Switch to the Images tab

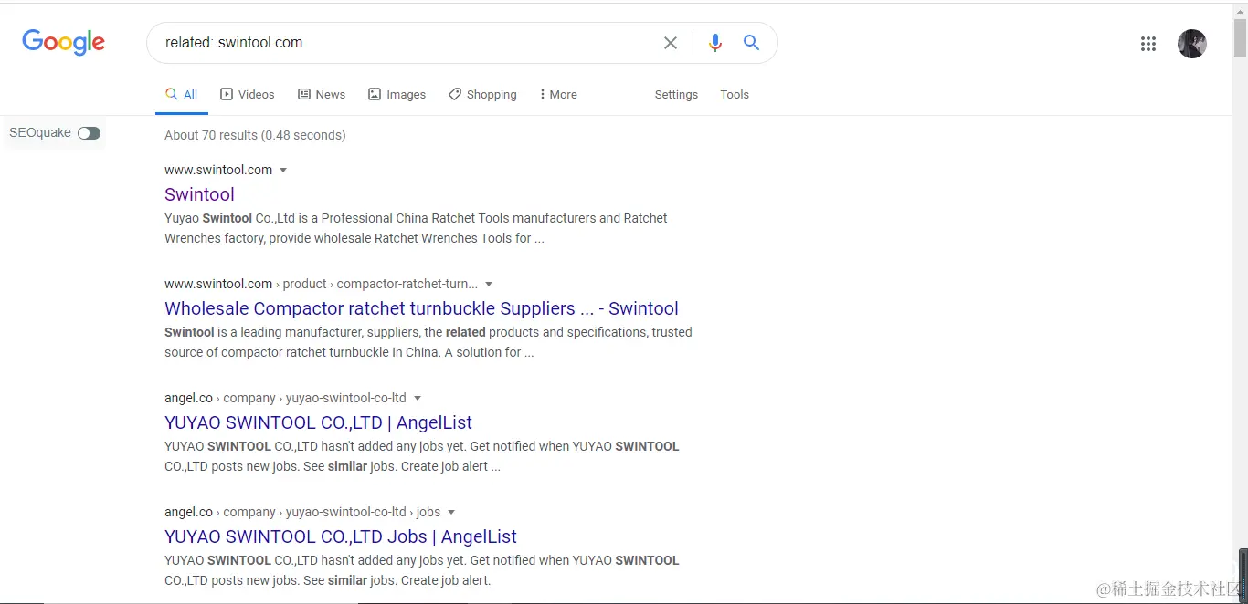coord(397,94)
